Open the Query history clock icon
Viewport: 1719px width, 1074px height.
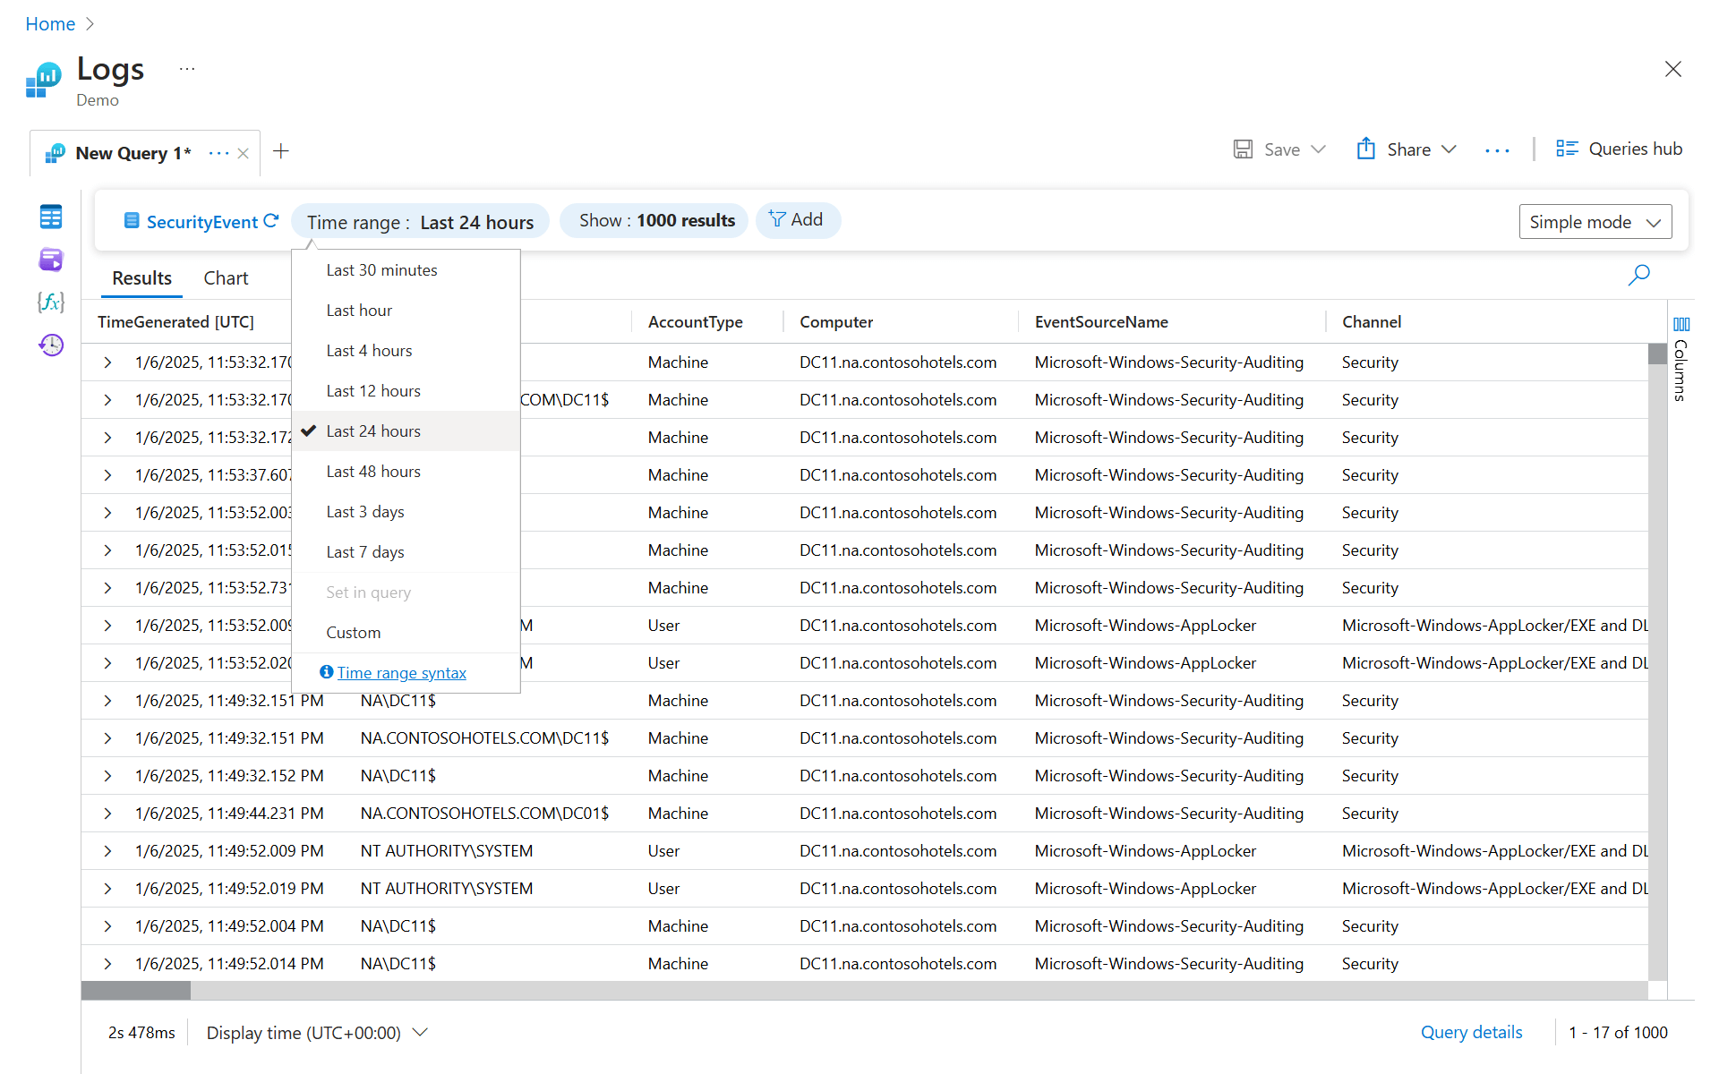coord(51,345)
